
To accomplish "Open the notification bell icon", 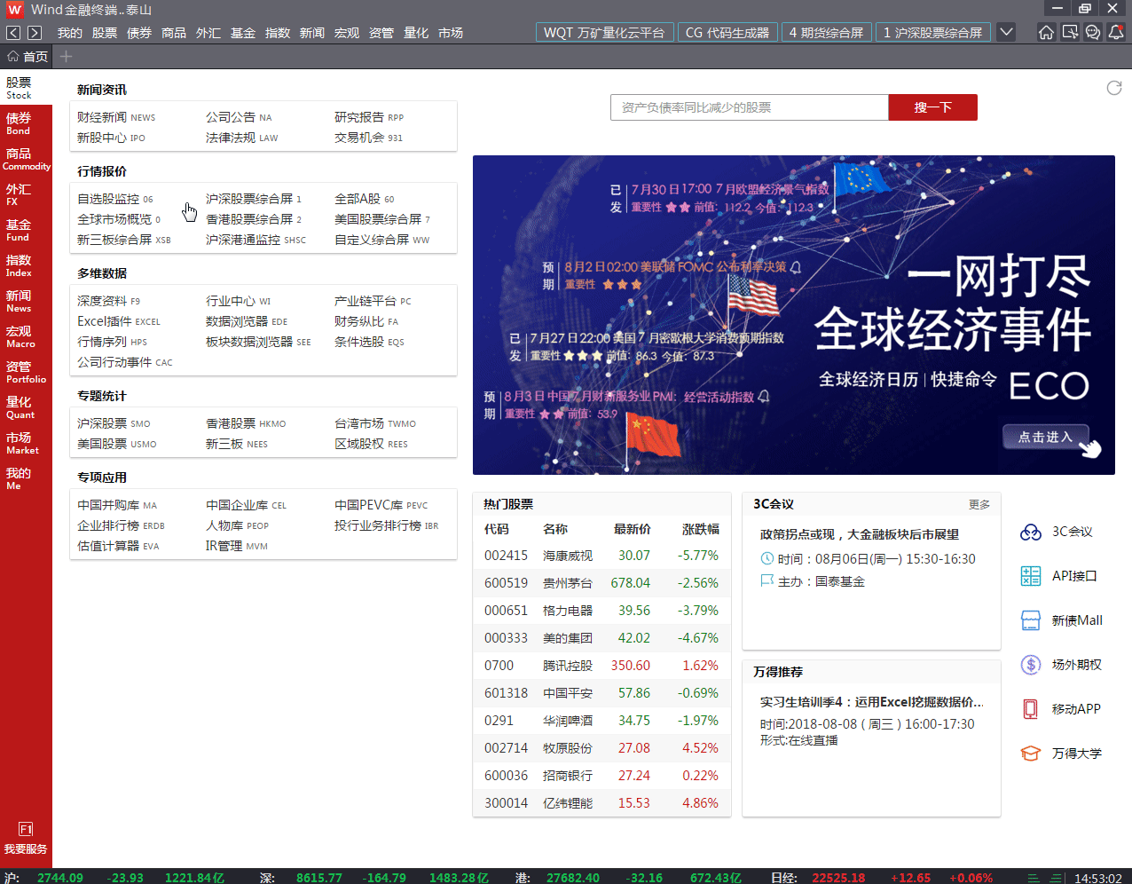I will (x=1116, y=33).
